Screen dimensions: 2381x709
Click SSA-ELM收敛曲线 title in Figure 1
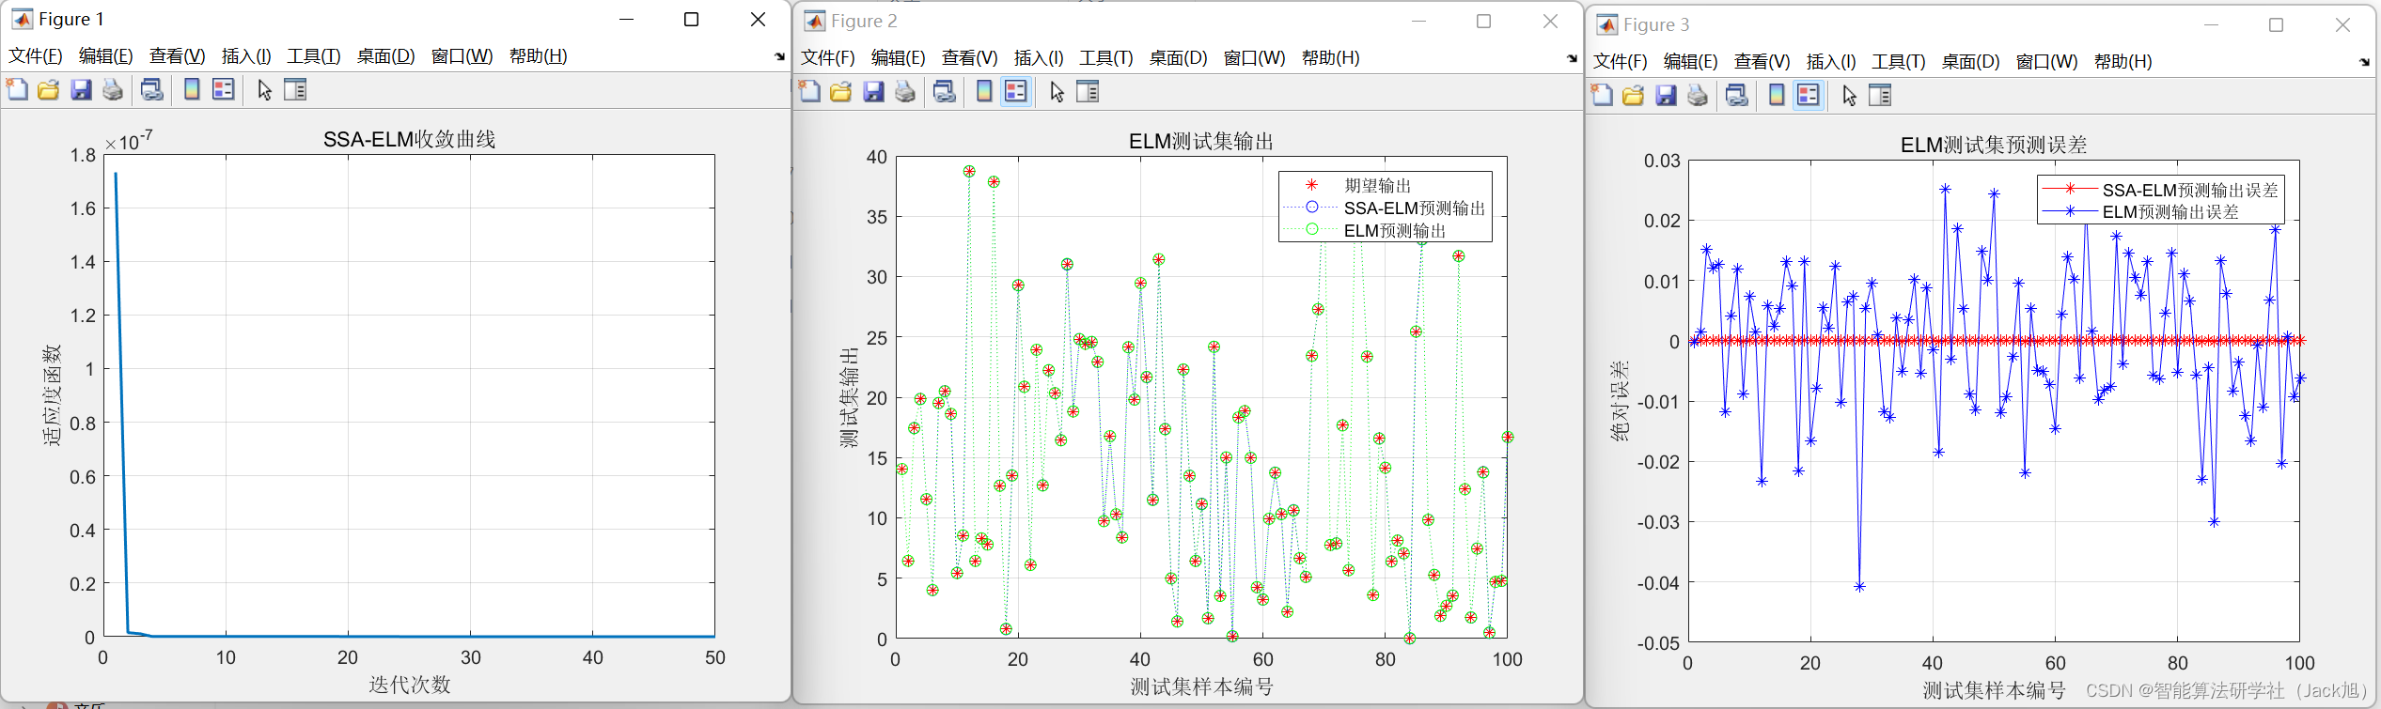[x=410, y=140]
